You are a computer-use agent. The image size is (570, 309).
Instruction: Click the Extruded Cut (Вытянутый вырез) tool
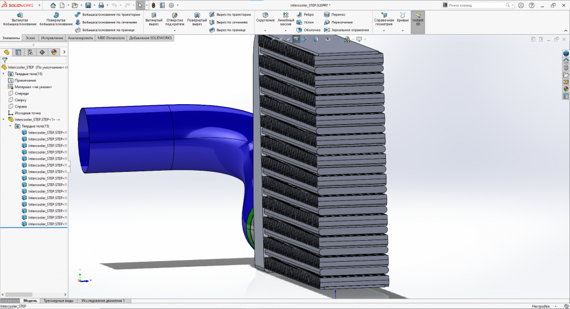(153, 19)
